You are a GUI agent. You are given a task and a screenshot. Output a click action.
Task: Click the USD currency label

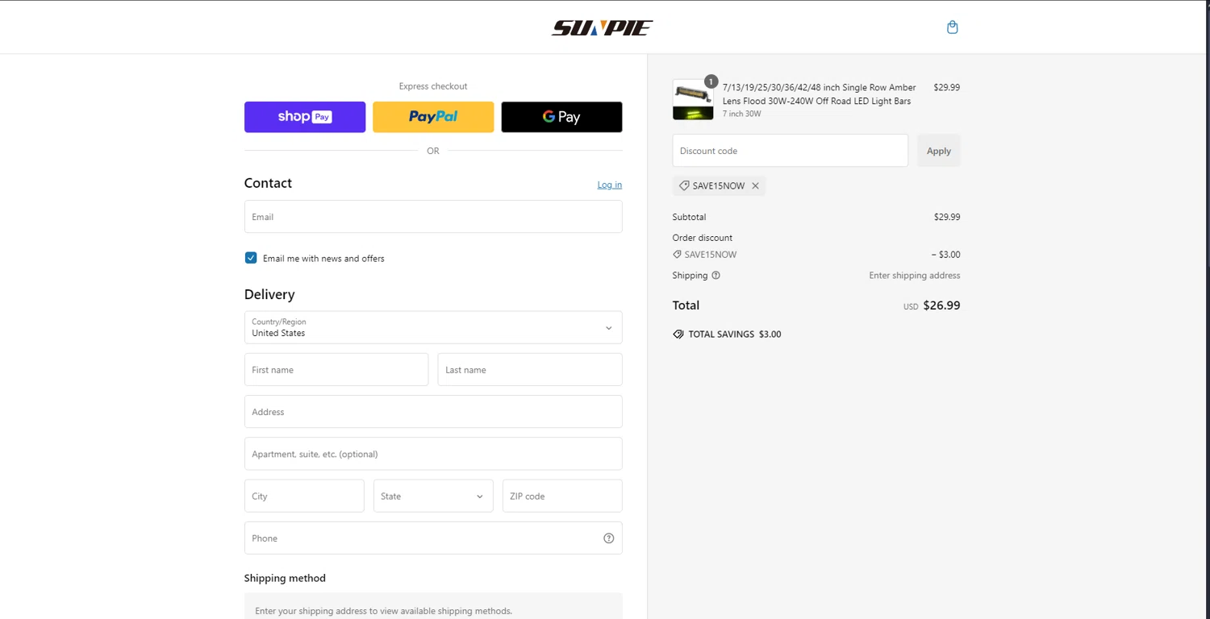pyautogui.click(x=911, y=307)
